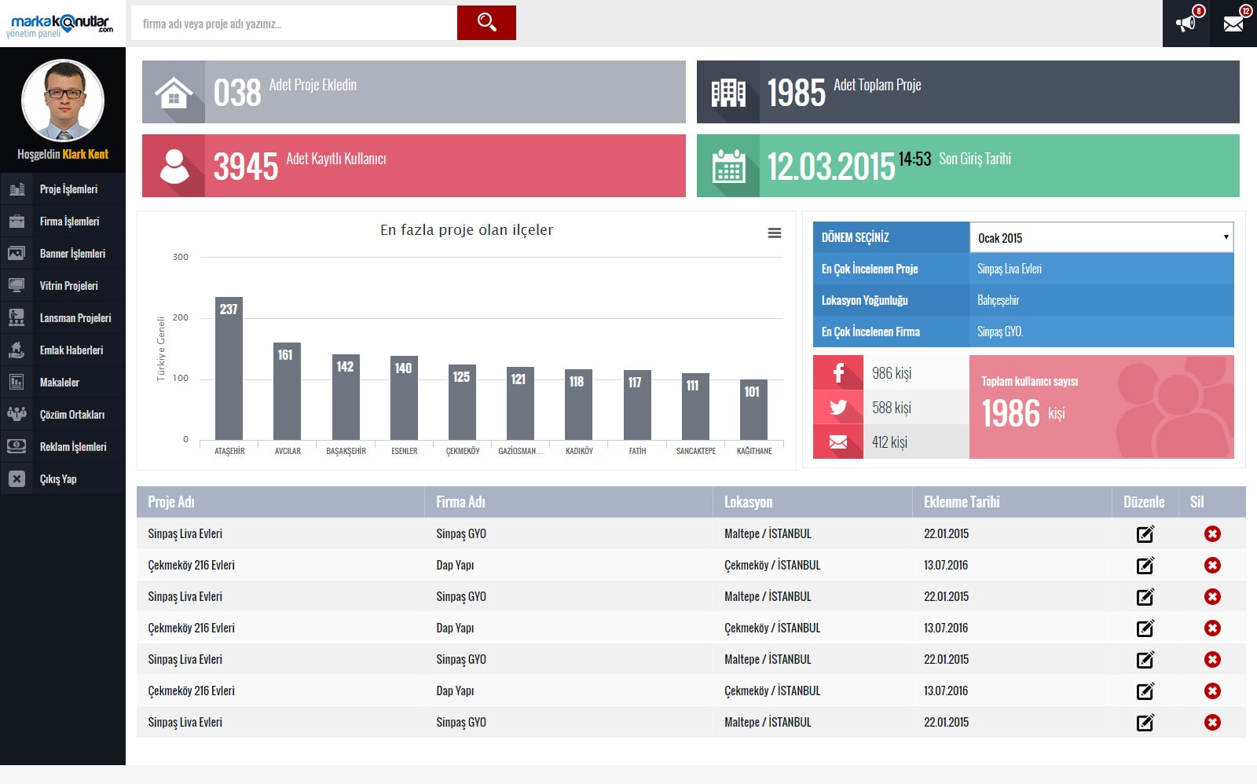
Task: Expand the Ocak 2015 period dropdown
Action: click(x=1101, y=238)
